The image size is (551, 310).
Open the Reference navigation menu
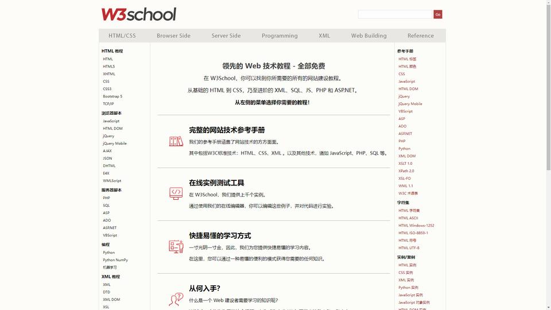pyautogui.click(x=421, y=36)
